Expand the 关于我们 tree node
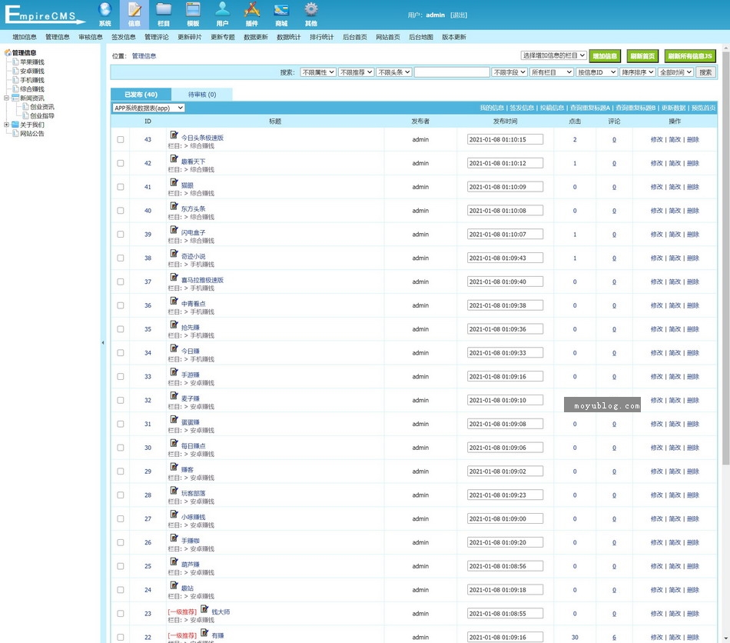The height and width of the screenshot is (643, 730). (x=6, y=125)
